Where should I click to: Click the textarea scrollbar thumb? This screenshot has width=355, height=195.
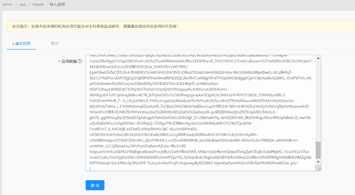point(318,150)
